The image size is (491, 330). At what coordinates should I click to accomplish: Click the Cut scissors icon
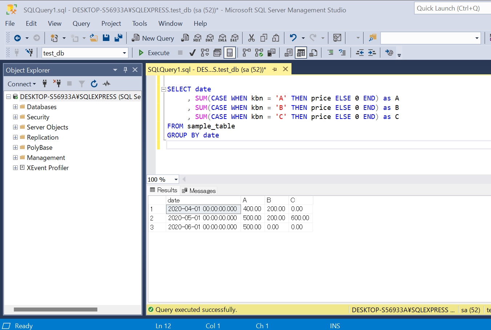[251, 38]
